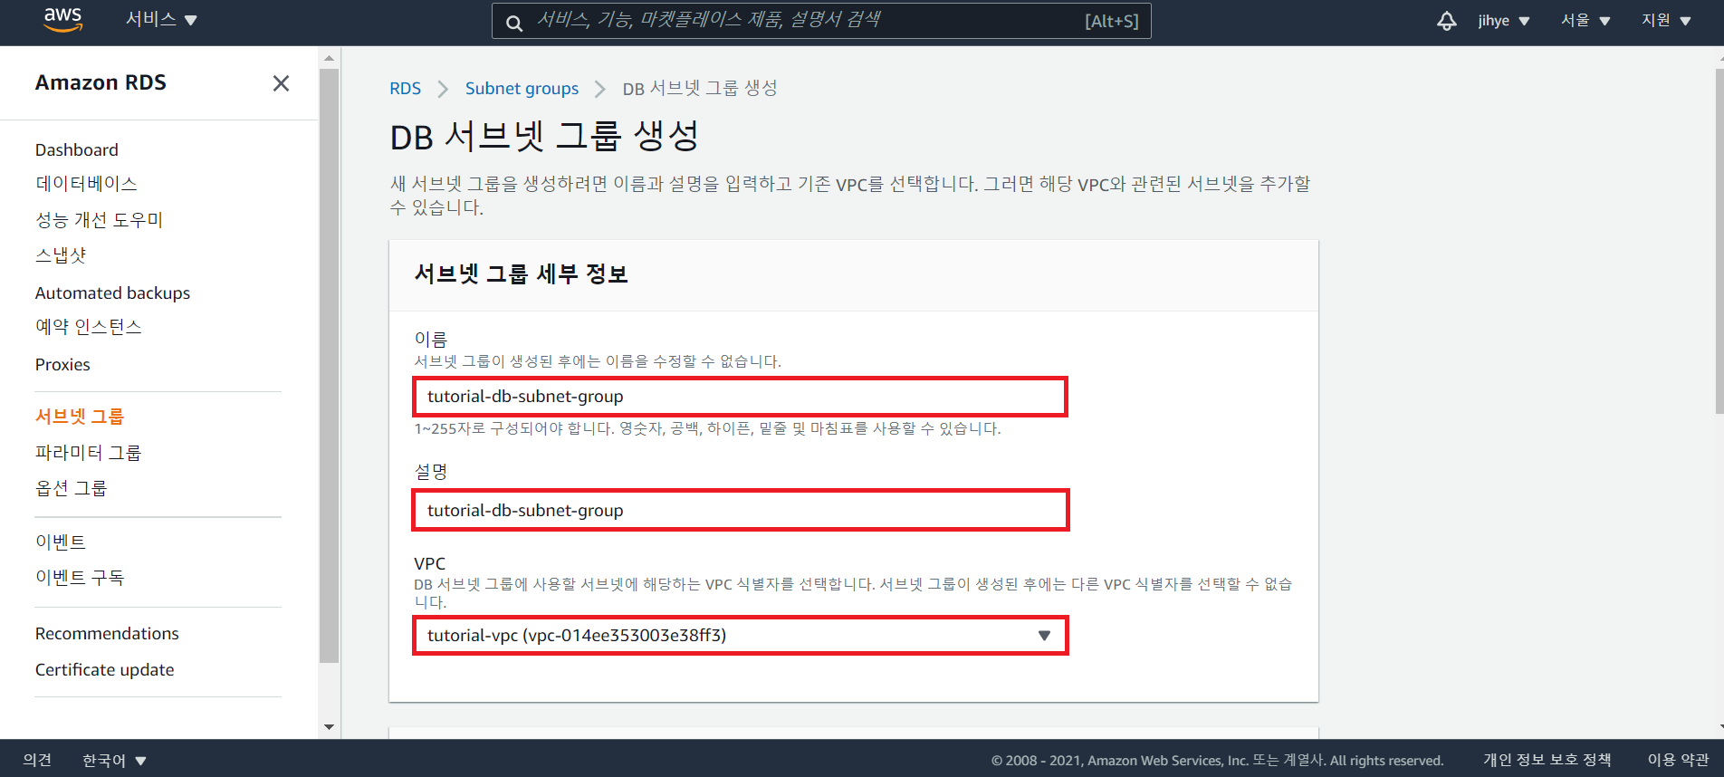Click the sidebar scrollbar thumb

tap(330, 366)
